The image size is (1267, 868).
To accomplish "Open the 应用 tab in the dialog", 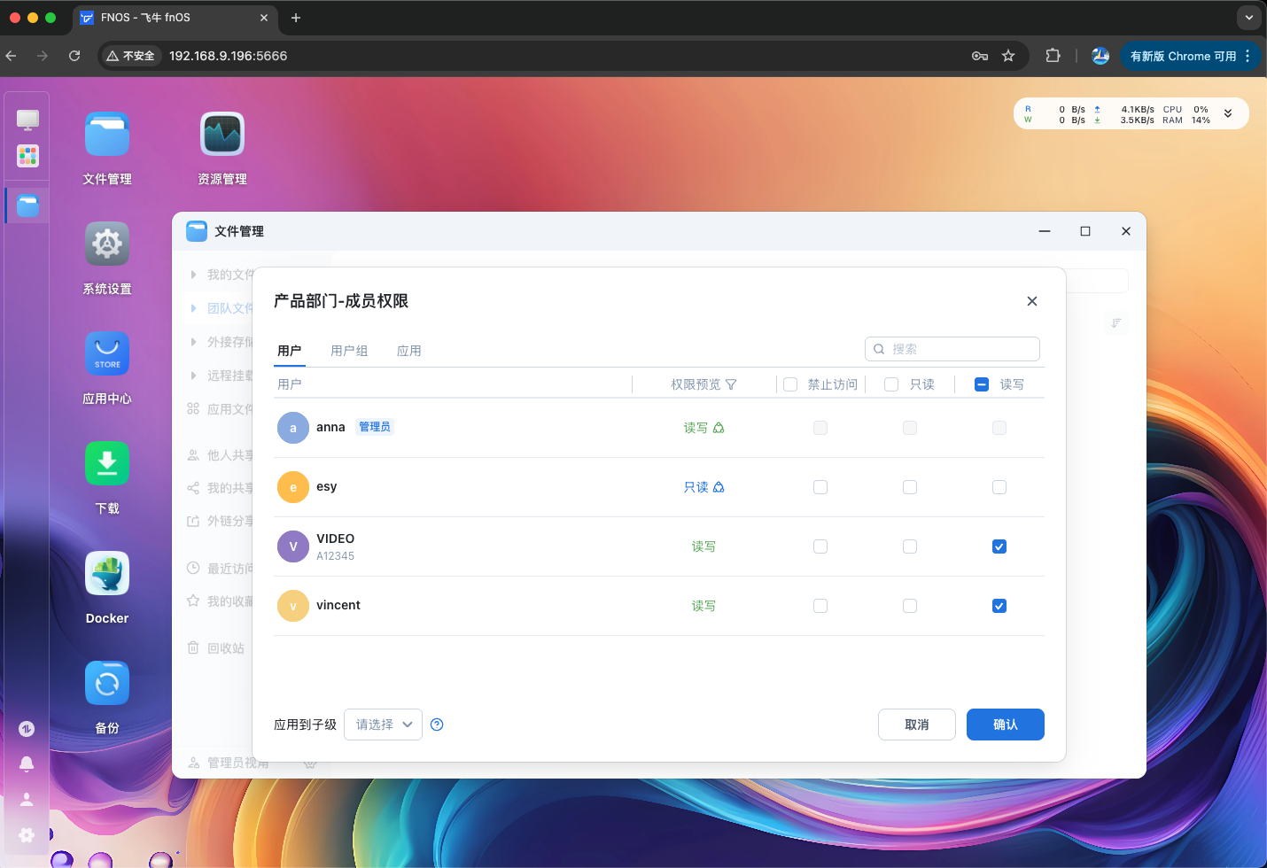I will pyautogui.click(x=409, y=350).
